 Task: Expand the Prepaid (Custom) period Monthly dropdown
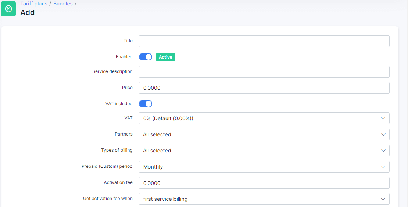coord(264,167)
